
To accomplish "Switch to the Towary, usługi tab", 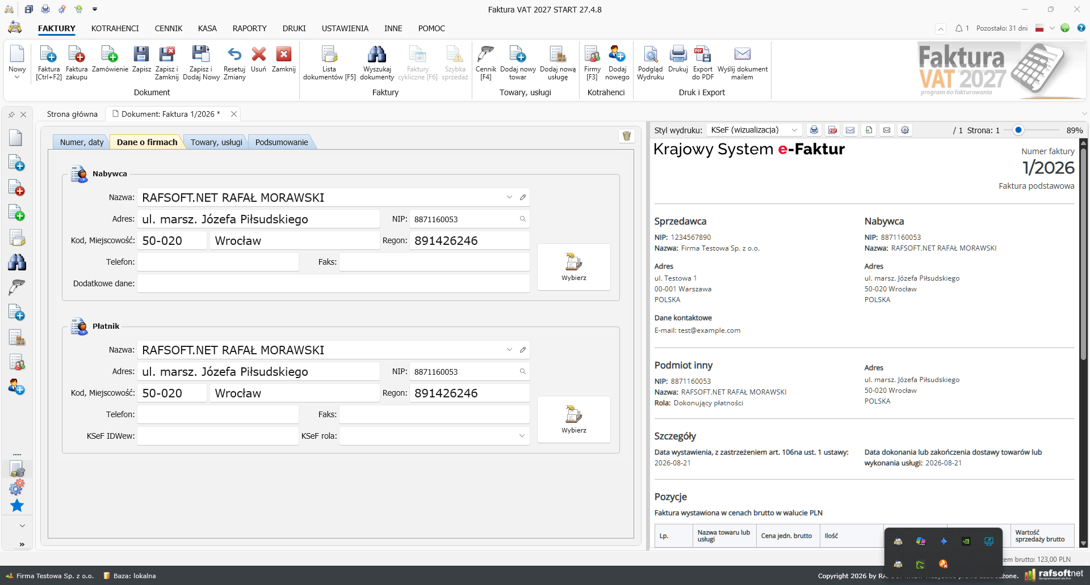I will point(216,142).
